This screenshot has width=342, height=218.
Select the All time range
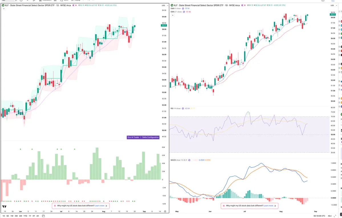[x=38, y=216]
